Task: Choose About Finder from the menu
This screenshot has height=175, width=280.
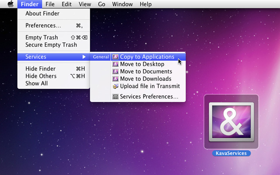Action: 42,14
